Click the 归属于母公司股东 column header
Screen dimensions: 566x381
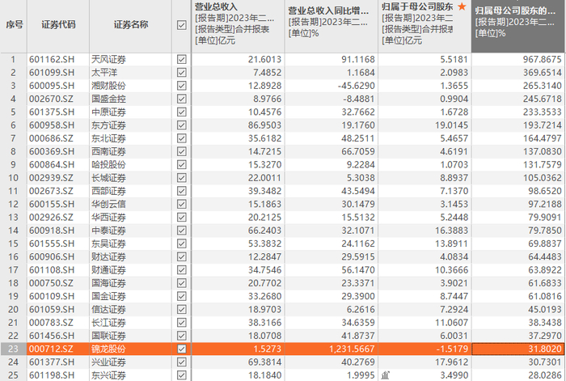pos(424,26)
